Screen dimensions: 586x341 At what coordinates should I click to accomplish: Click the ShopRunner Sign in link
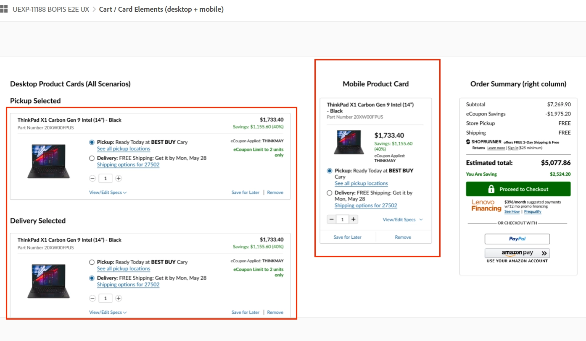coord(513,148)
